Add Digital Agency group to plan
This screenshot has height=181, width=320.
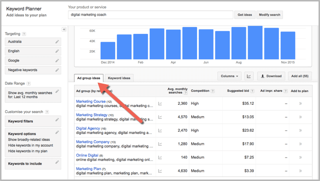tap(300, 130)
